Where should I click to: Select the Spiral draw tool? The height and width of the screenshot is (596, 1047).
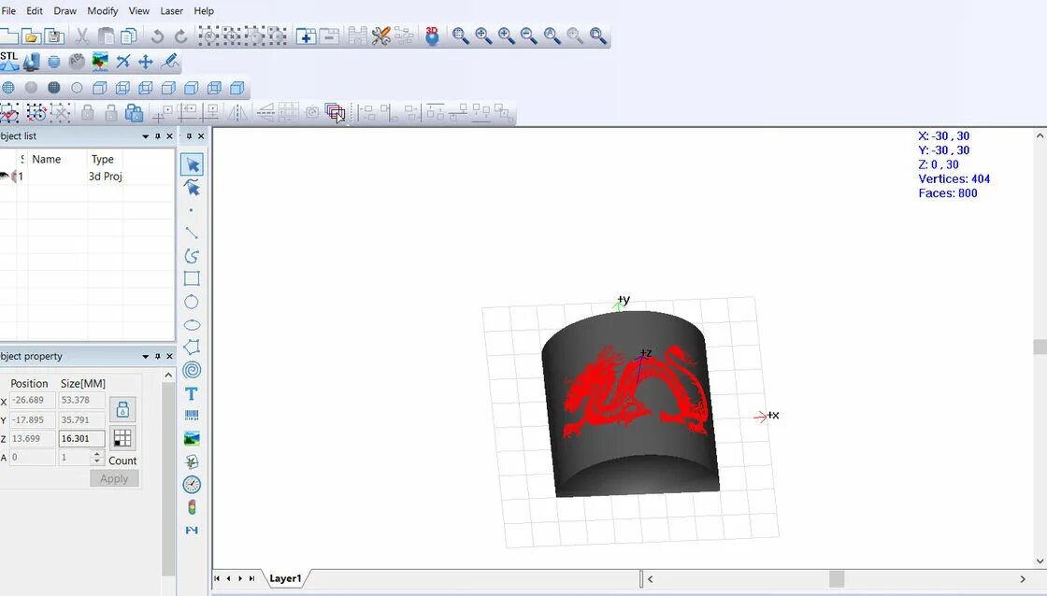192,370
